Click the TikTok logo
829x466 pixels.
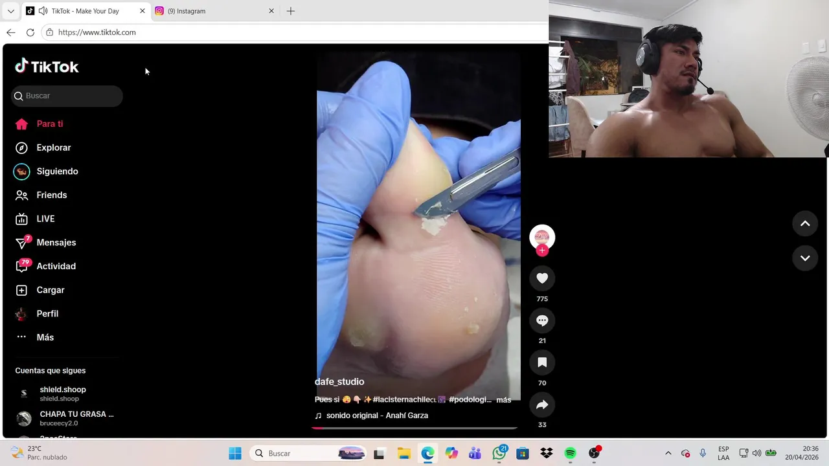point(47,66)
